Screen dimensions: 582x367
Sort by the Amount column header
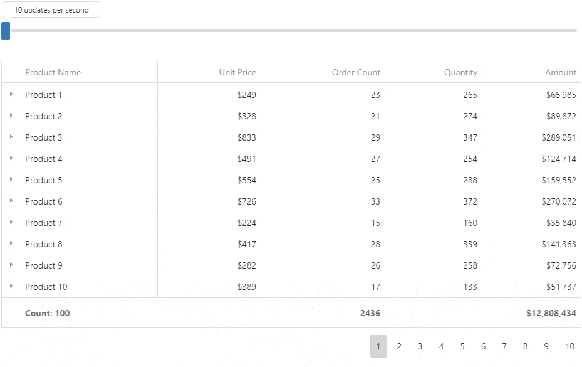click(560, 72)
